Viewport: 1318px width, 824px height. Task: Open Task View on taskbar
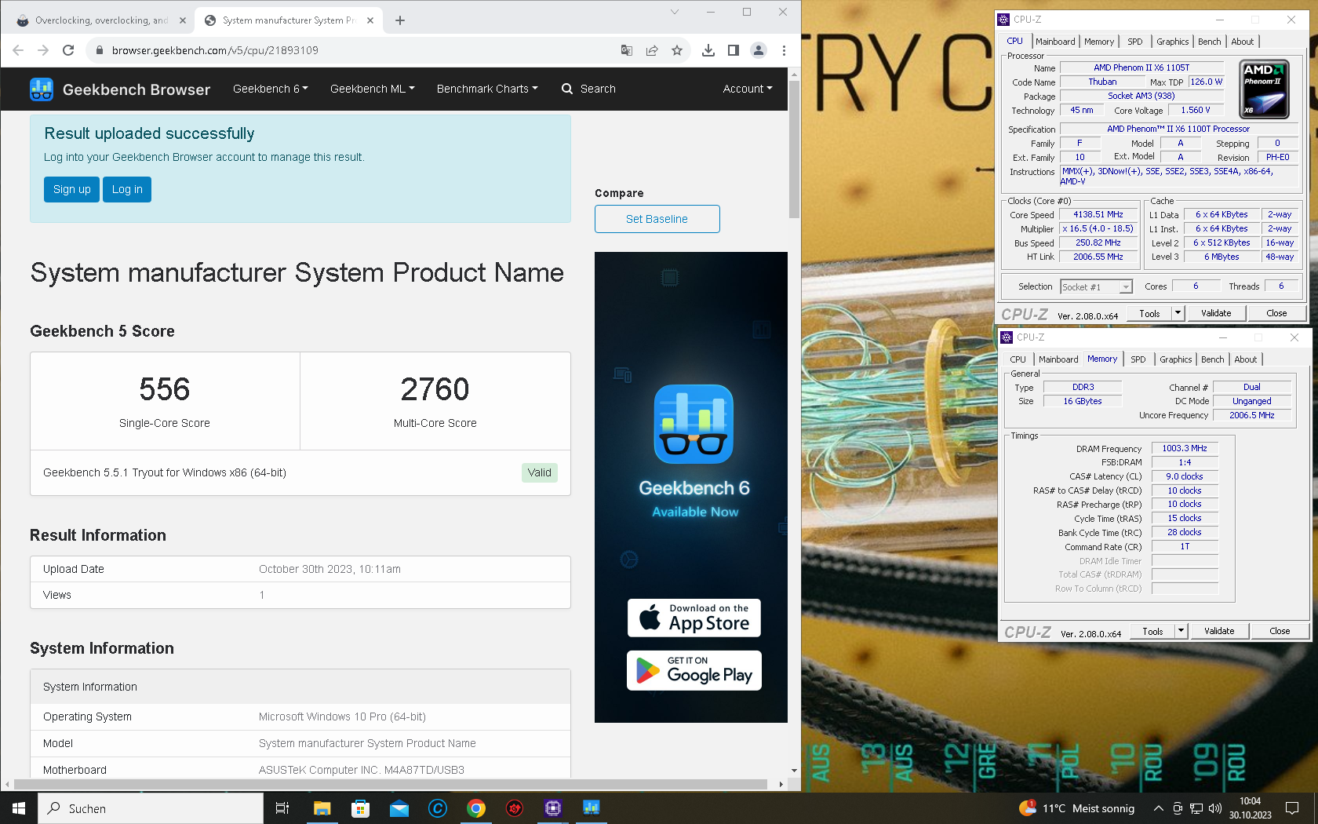click(x=282, y=808)
